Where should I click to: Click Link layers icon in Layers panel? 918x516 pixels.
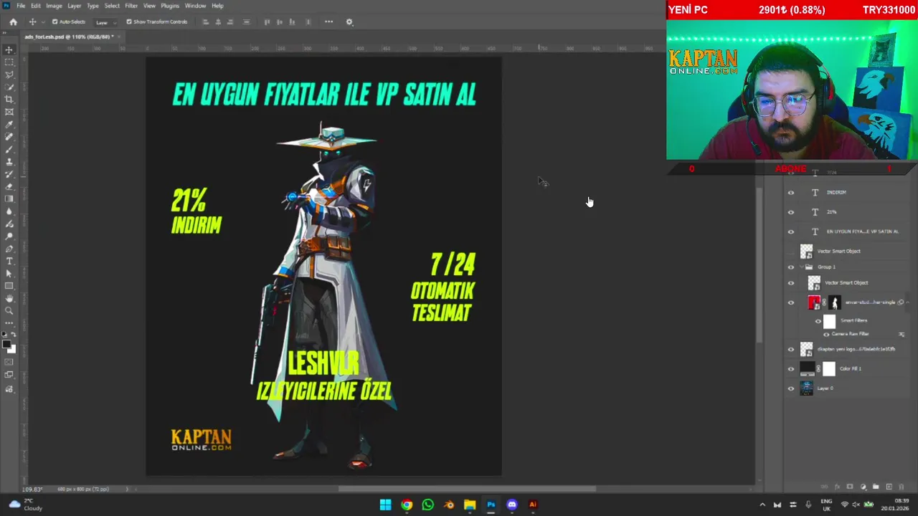pos(824,487)
